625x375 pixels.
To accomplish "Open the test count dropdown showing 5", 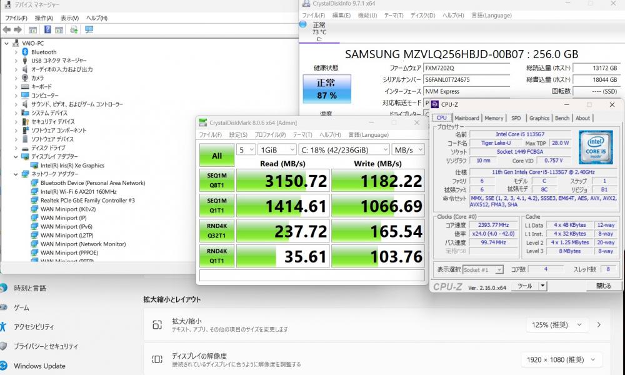I will click(x=246, y=150).
